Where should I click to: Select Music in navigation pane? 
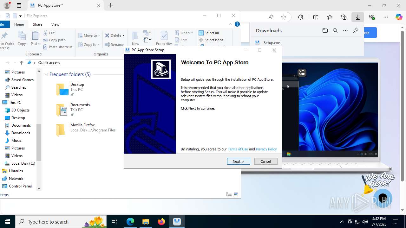coord(13,141)
